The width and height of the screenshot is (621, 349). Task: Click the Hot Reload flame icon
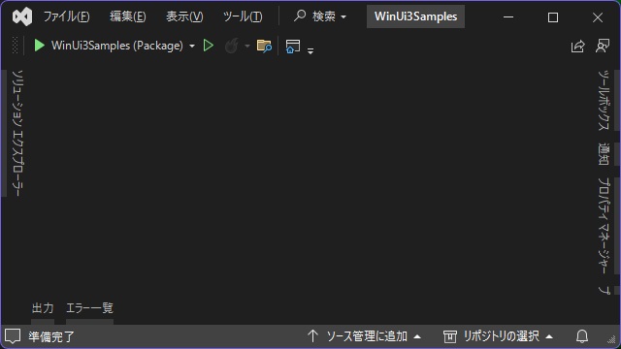[232, 46]
